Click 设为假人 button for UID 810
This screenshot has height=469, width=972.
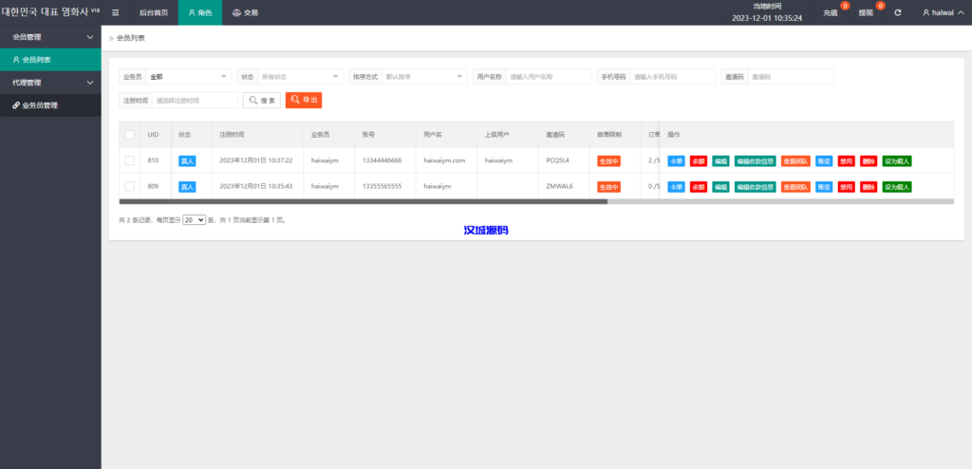[x=896, y=160]
